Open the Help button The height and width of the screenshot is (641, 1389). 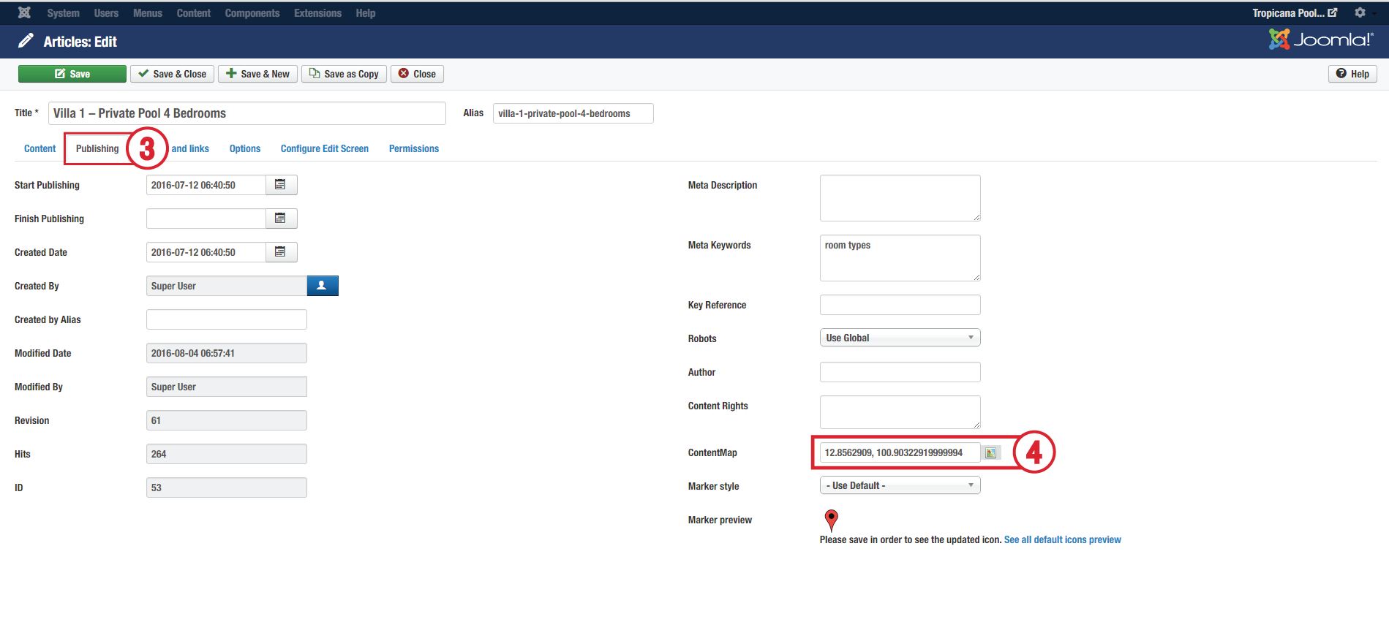(x=1352, y=74)
